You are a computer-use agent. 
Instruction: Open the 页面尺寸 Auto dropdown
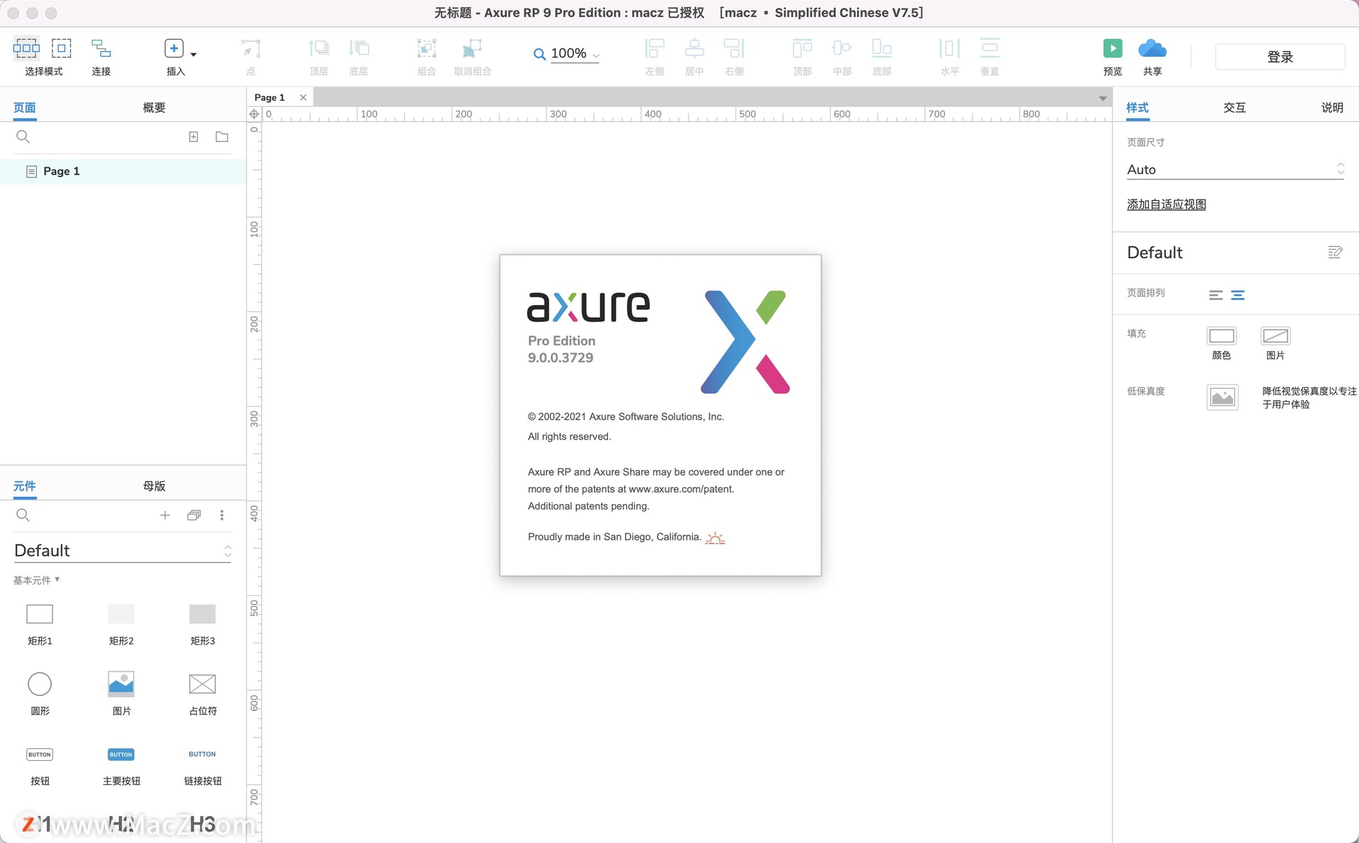click(1235, 169)
